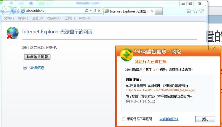The height and width of the screenshot is (127, 222).
Task: Go back with the browser Back arrow
Action: (x=6, y=10)
